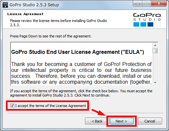Click the scroll up arrow of the agreement box
This screenshot has height=131, width=169.
(x=155, y=45)
